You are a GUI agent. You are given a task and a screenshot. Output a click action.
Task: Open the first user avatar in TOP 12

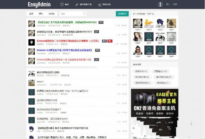click(x=138, y=23)
